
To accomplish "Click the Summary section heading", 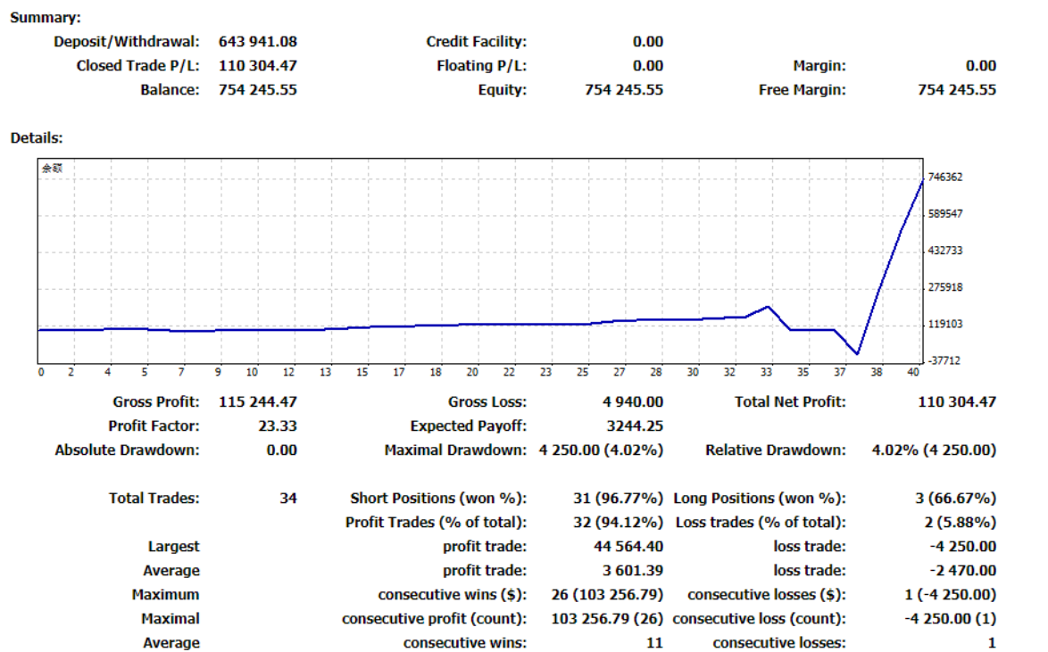I will (x=44, y=18).
